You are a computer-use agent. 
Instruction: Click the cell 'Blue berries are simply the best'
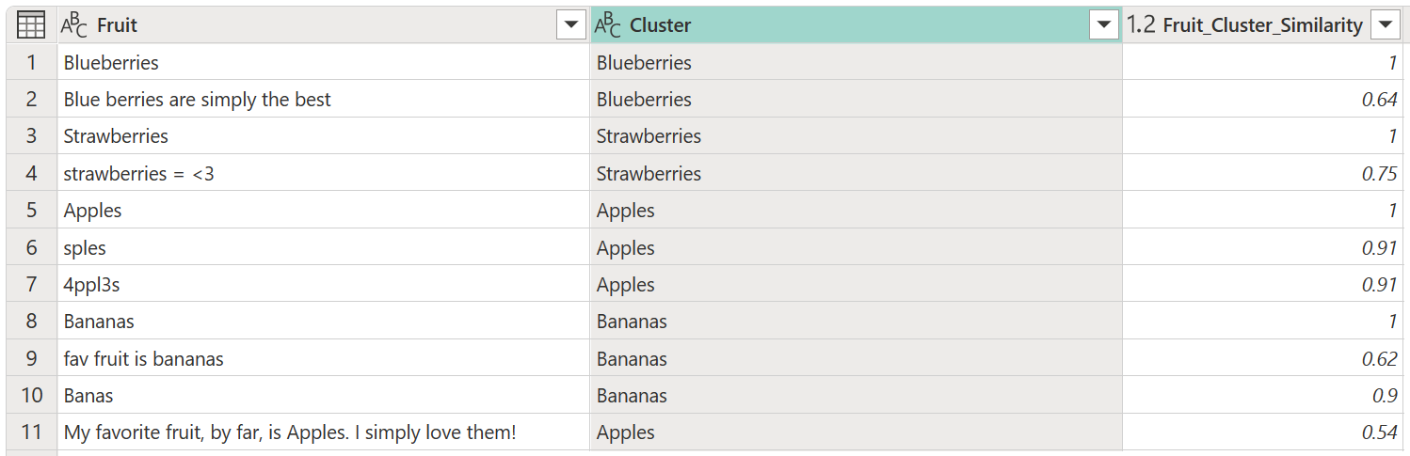click(x=324, y=100)
